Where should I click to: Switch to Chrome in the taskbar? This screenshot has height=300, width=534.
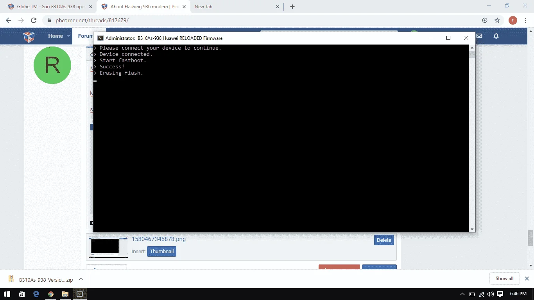click(50, 294)
